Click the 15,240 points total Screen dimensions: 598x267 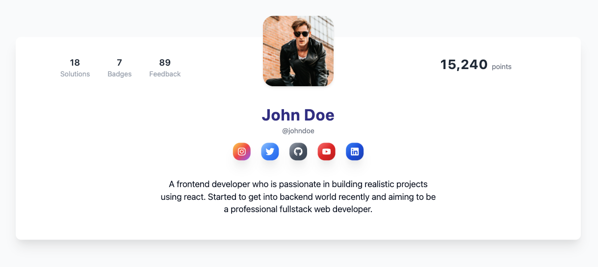click(464, 65)
